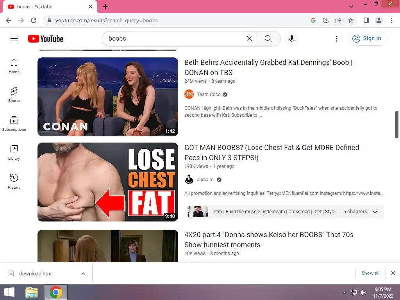
Task: Click the Sign in button
Action: tap(367, 39)
